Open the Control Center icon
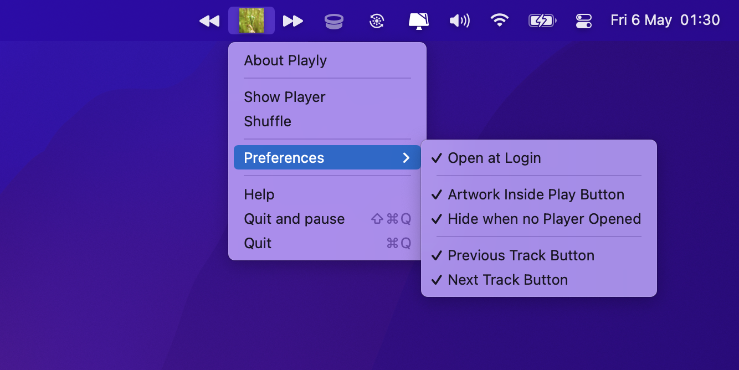This screenshot has height=370, width=739. pyautogui.click(x=584, y=21)
